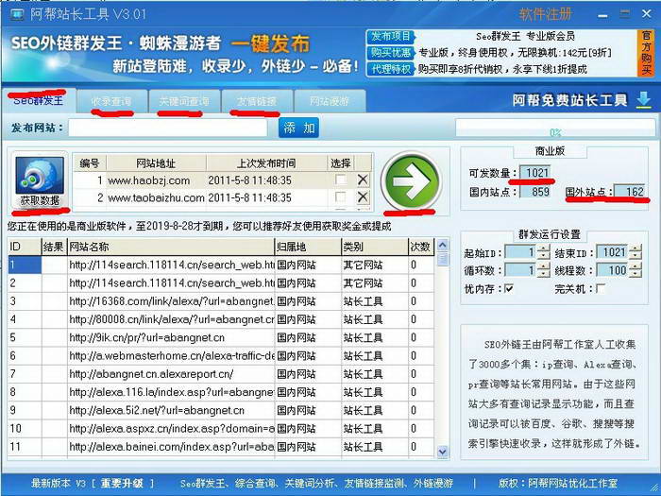661x496 pixels.
Task: Click the 软件注册 link
Action: point(545,15)
